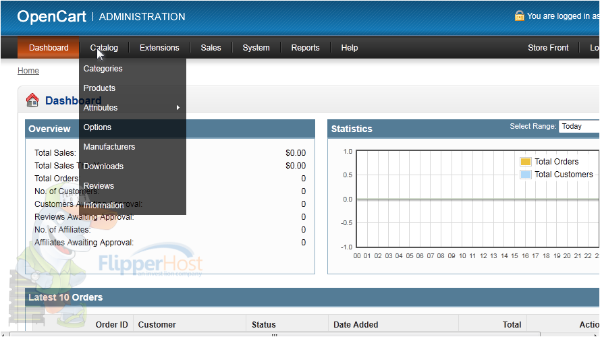Viewport: 600px width, 337px height.
Task: Click the horizontal scrollbar at the bottom
Action: pyautogui.click(x=275, y=335)
